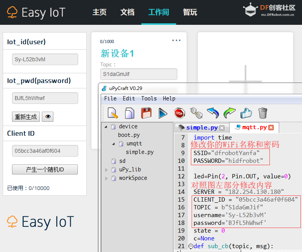This screenshot has width=302, height=252.
Task: Click the 已使用：0/10000 usage text
Action: click(28, 188)
